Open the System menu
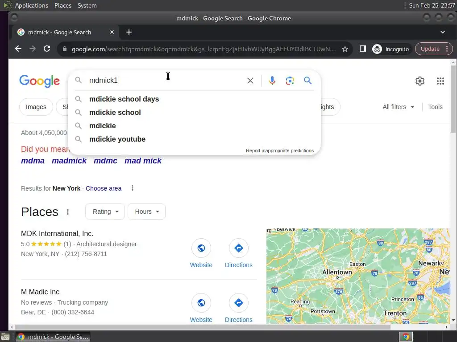457x342 pixels. tap(87, 5)
